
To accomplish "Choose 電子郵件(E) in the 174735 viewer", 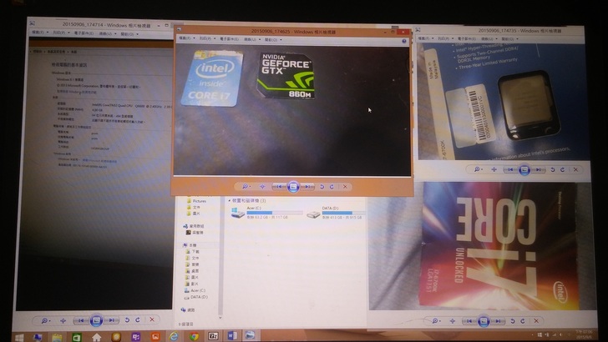I will (x=467, y=38).
